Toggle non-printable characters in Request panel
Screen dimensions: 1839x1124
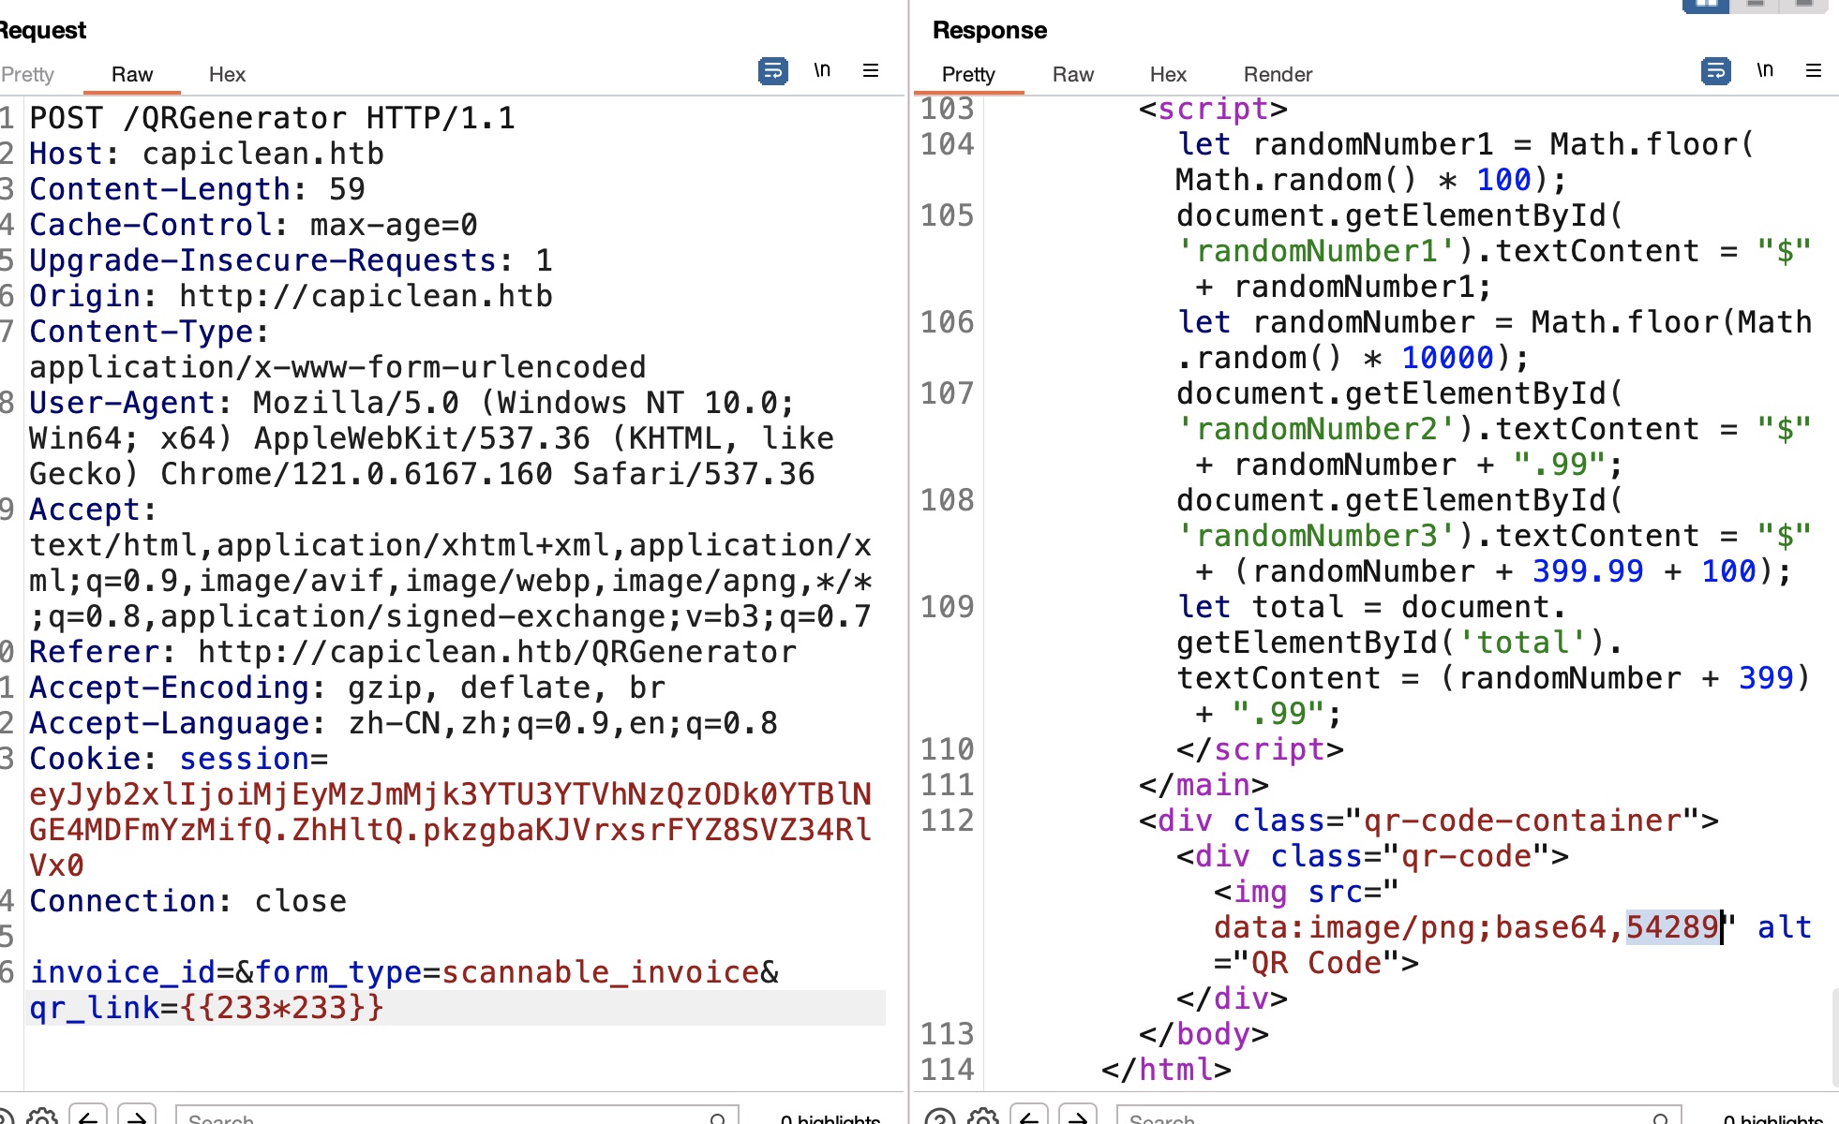(822, 71)
